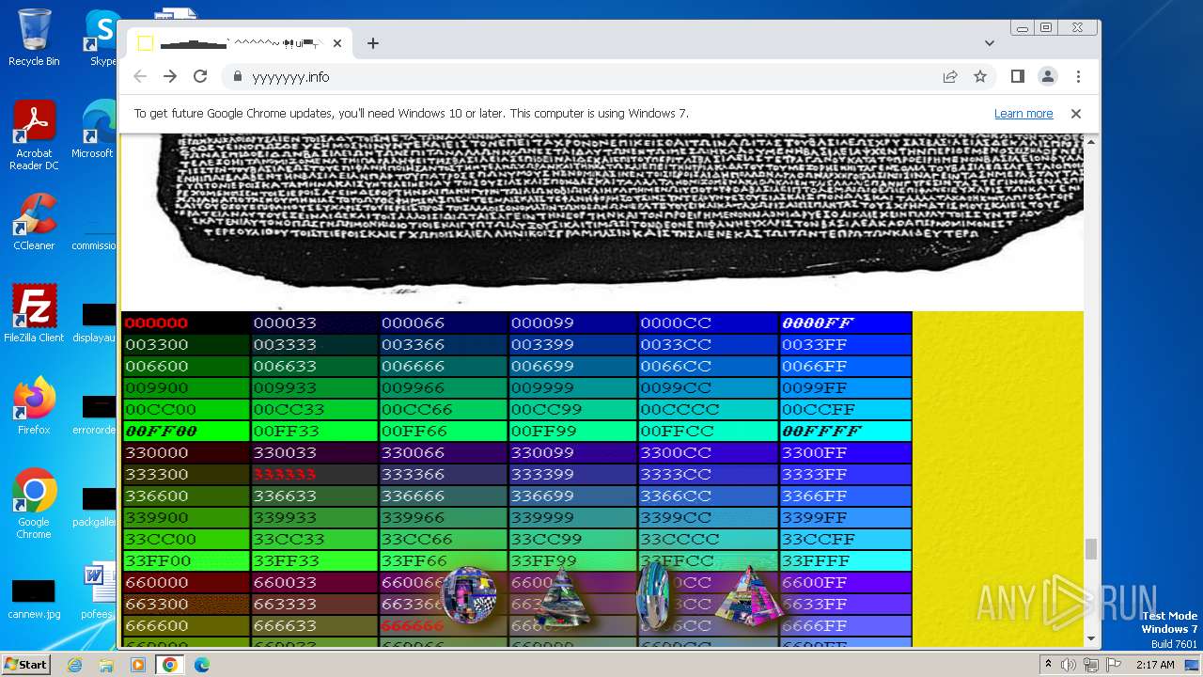The width and height of the screenshot is (1203, 677).
Task: Expand the tab search dropdown arrow
Action: (x=989, y=43)
